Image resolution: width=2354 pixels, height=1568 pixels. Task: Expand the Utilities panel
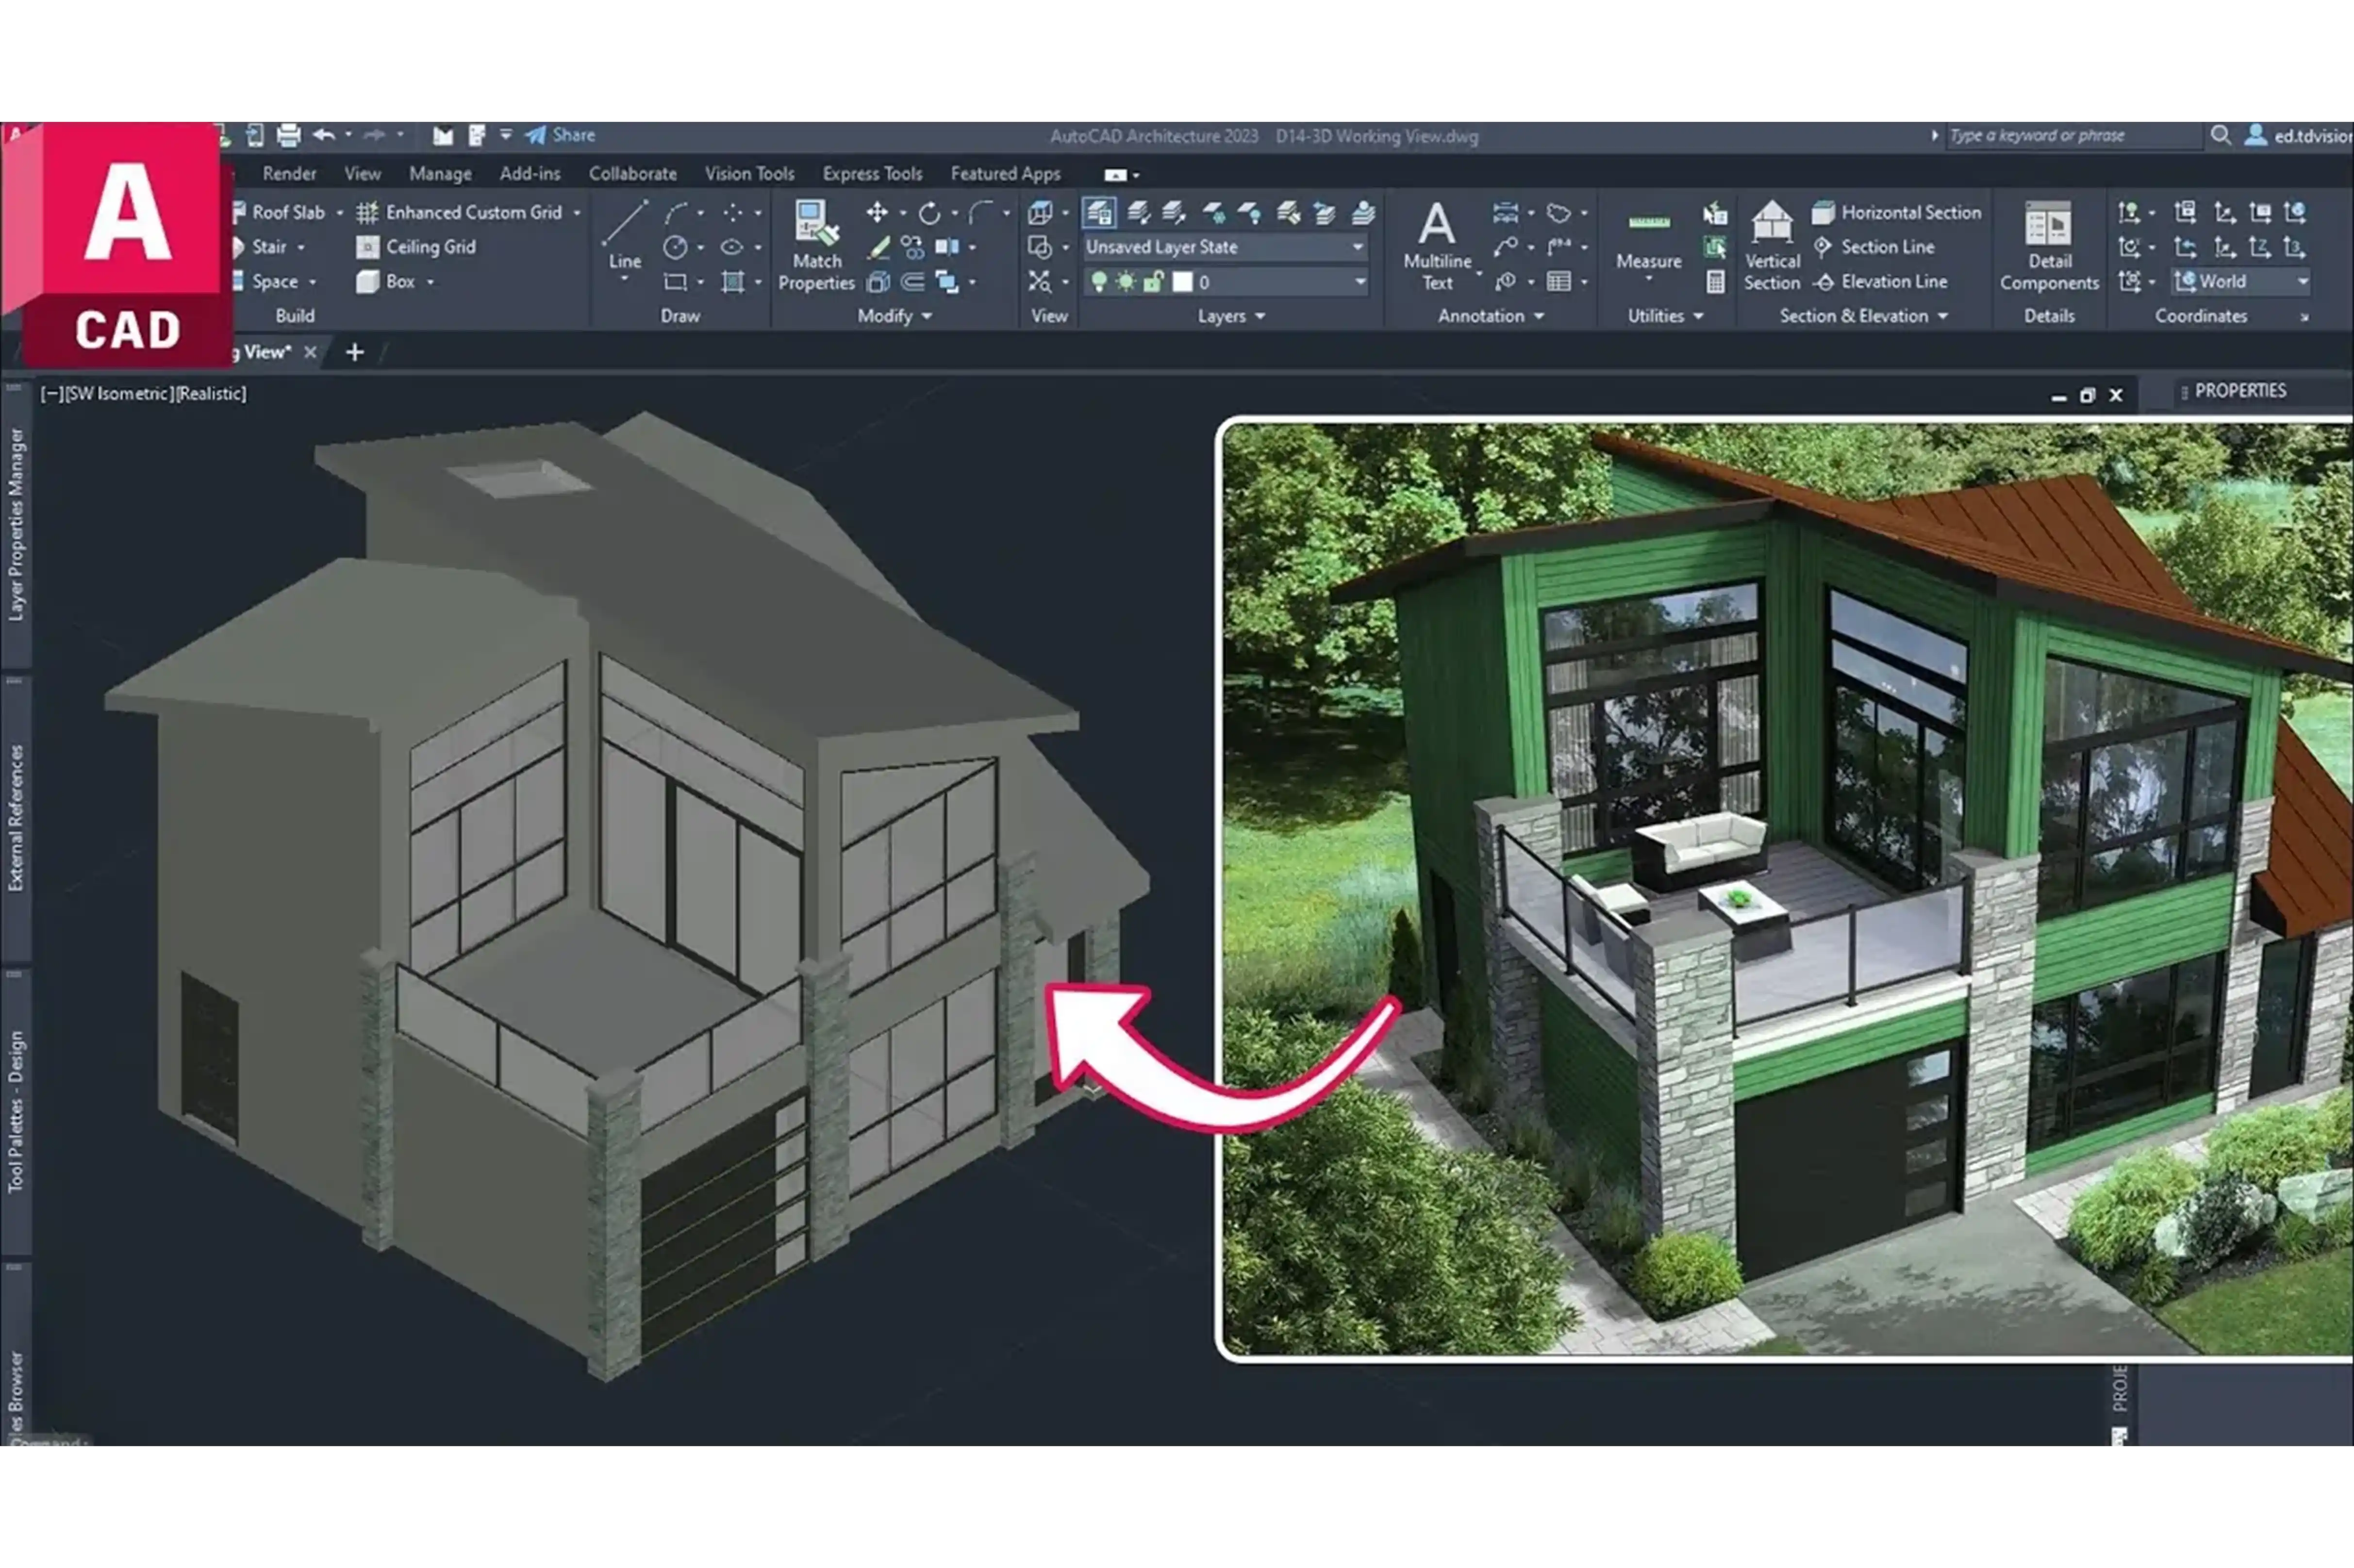point(1666,316)
